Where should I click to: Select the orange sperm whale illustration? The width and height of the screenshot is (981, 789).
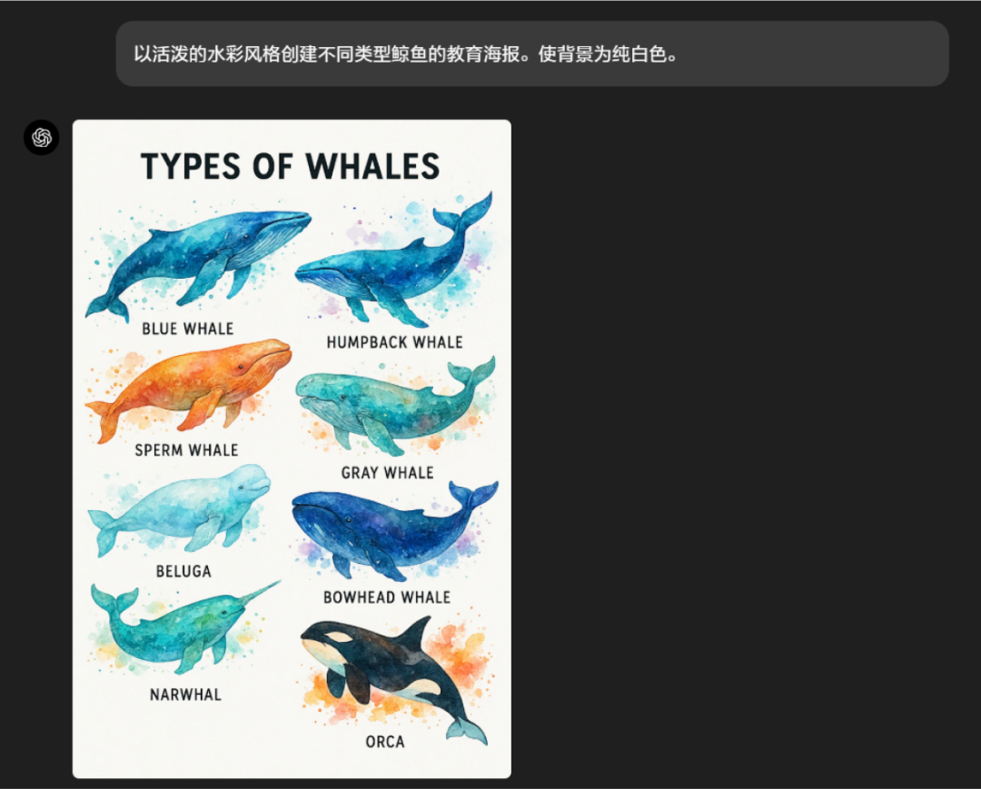pyautogui.click(x=188, y=390)
